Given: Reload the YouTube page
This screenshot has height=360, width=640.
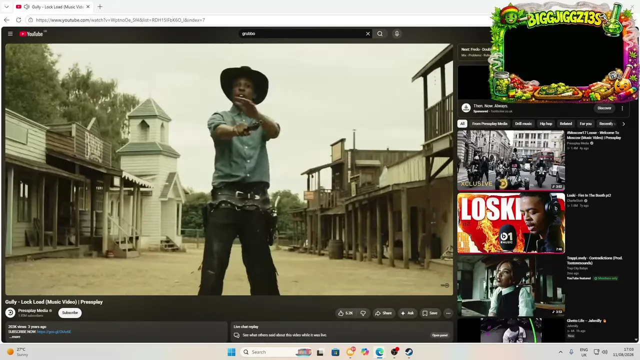Looking at the screenshot, I should click(x=18, y=20).
